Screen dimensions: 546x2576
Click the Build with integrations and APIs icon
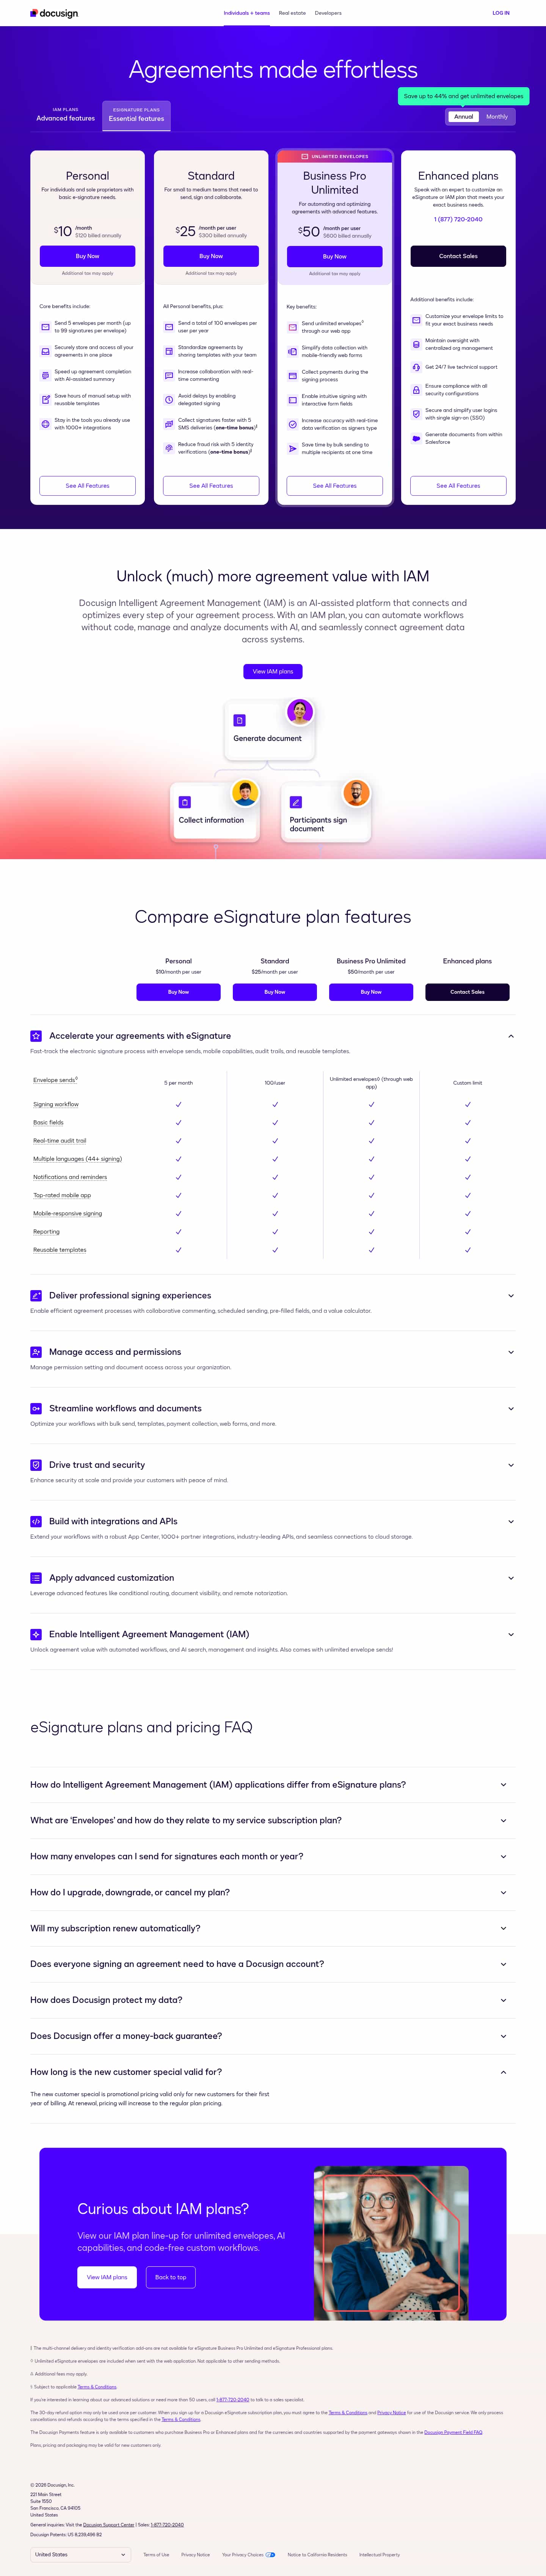[x=36, y=1521]
